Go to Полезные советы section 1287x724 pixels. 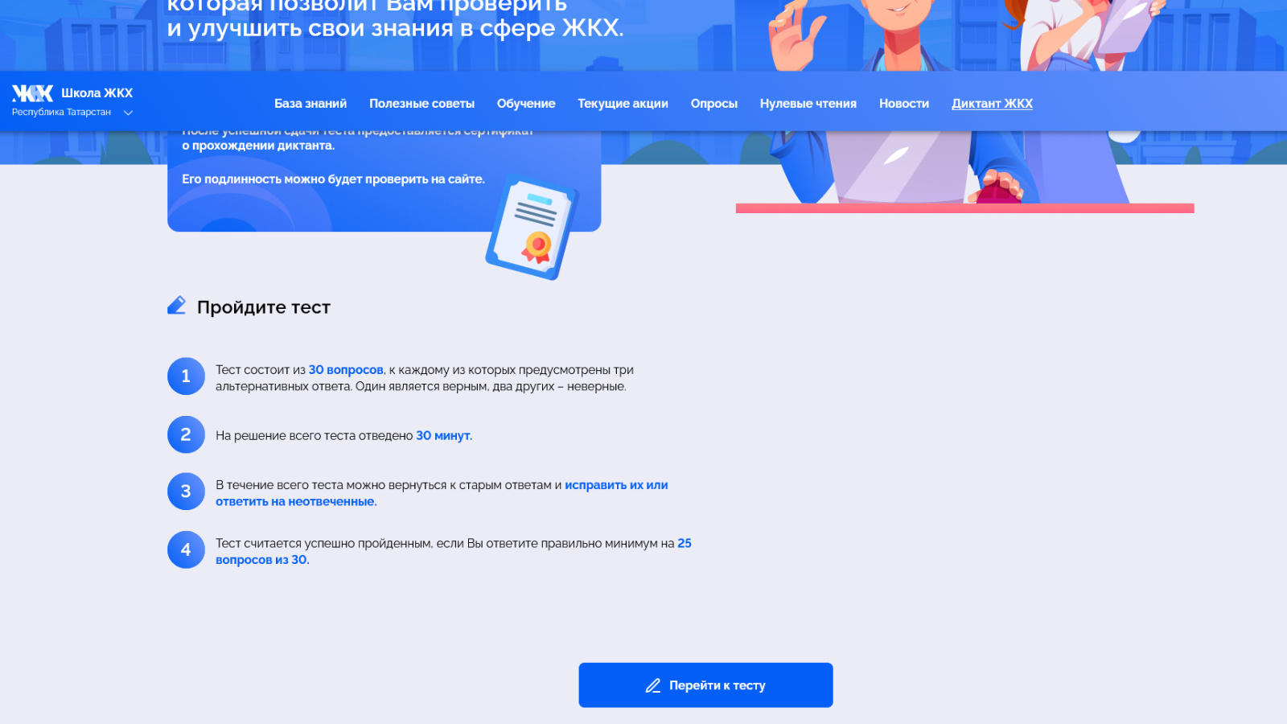421,104
